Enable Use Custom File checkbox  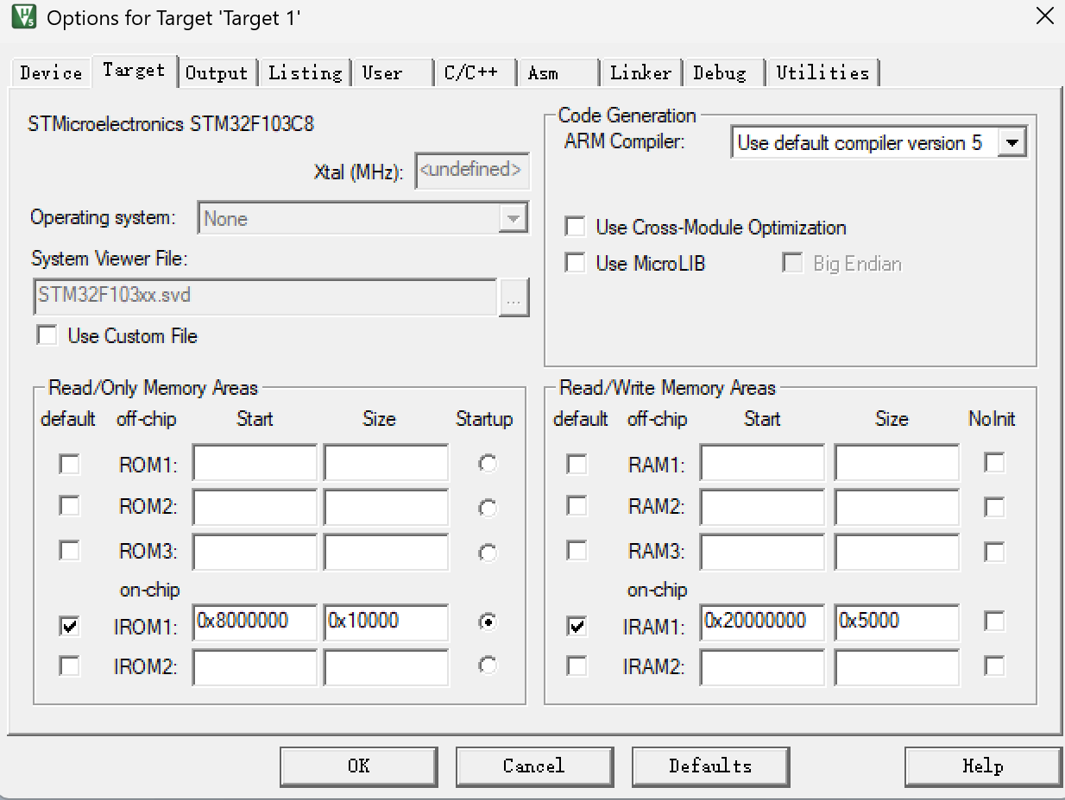47,335
